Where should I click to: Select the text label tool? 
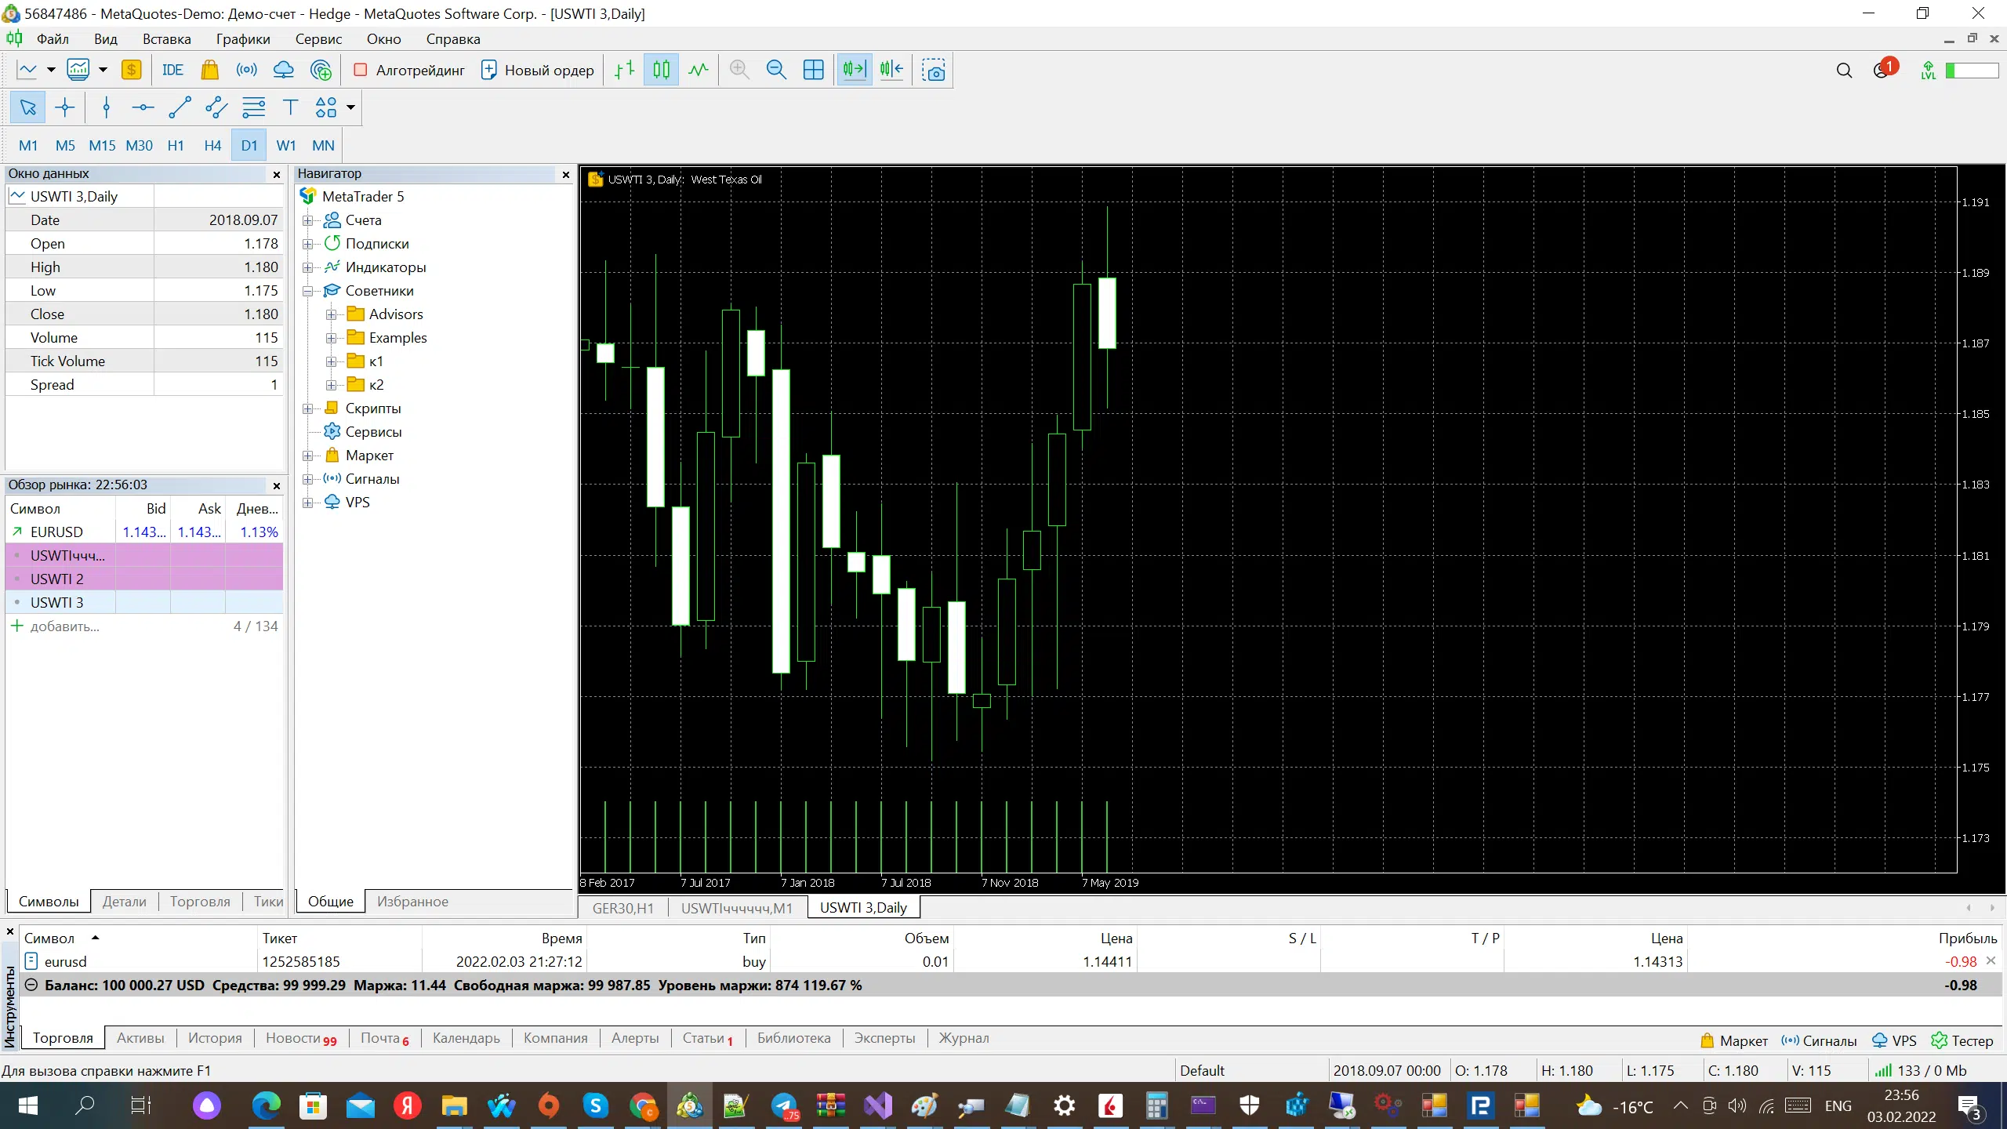pos(290,107)
